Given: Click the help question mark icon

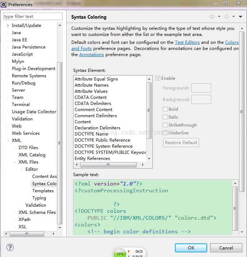Looking at the screenshot, I should 10,248.
